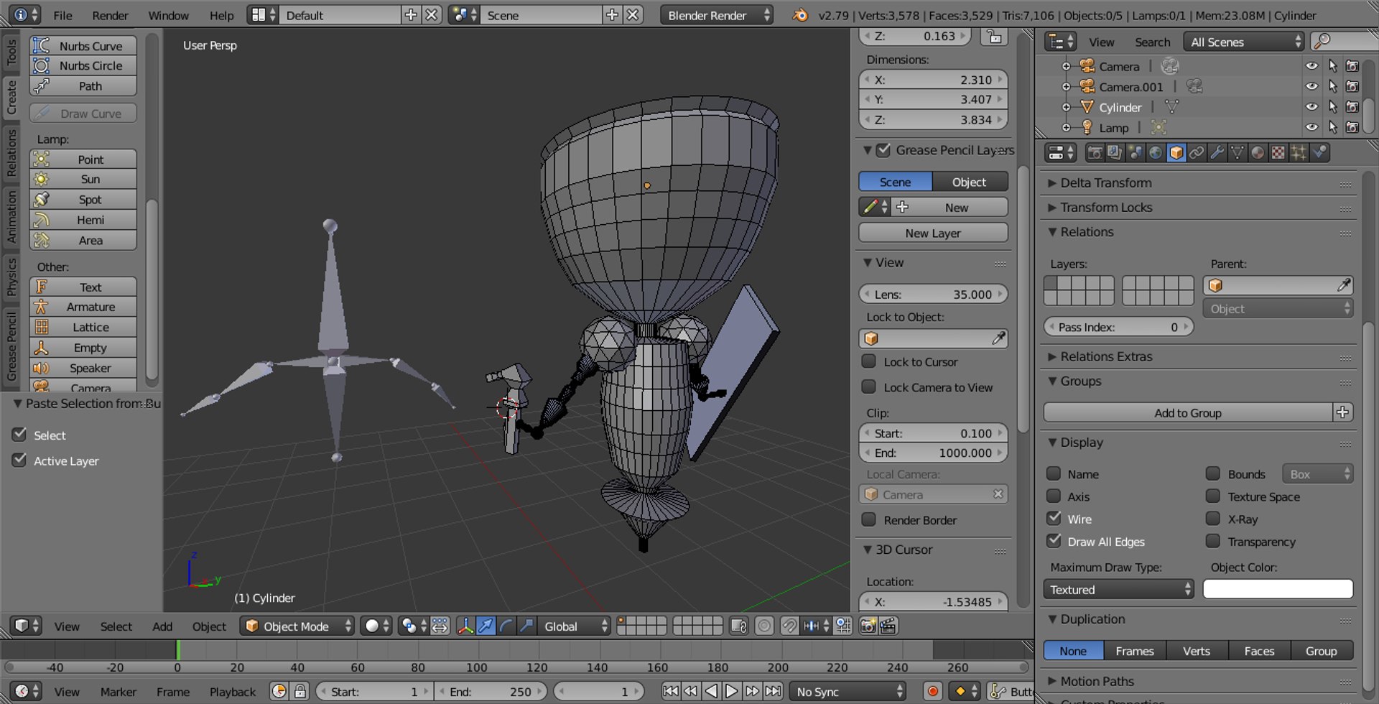
Task: Expand the Transform Locks panel
Action: tap(1106, 207)
